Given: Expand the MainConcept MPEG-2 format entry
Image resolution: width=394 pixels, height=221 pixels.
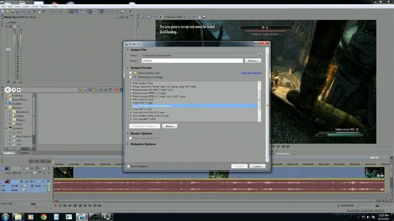Looking at the screenshot, I should [131, 96].
